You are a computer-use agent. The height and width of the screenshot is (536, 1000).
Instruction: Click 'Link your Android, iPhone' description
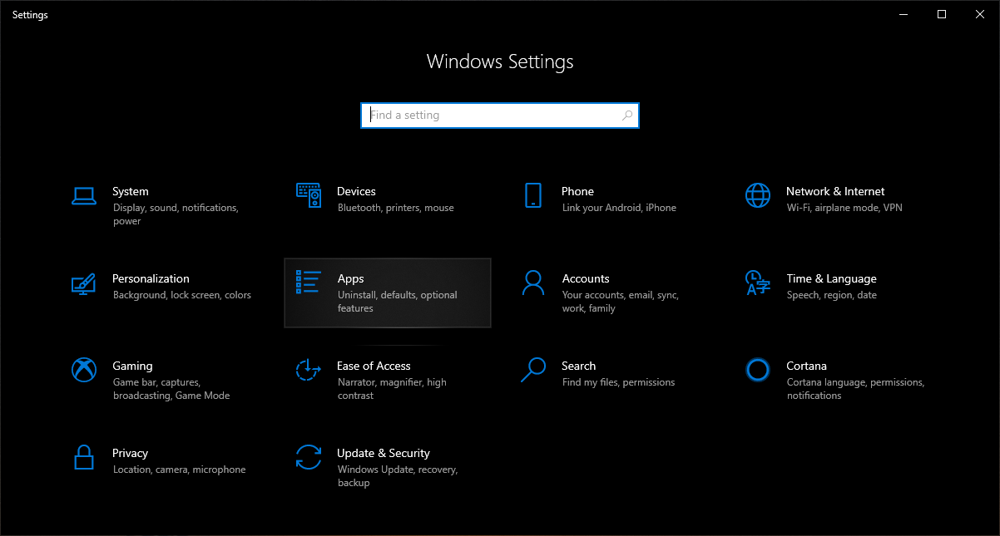(x=619, y=208)
